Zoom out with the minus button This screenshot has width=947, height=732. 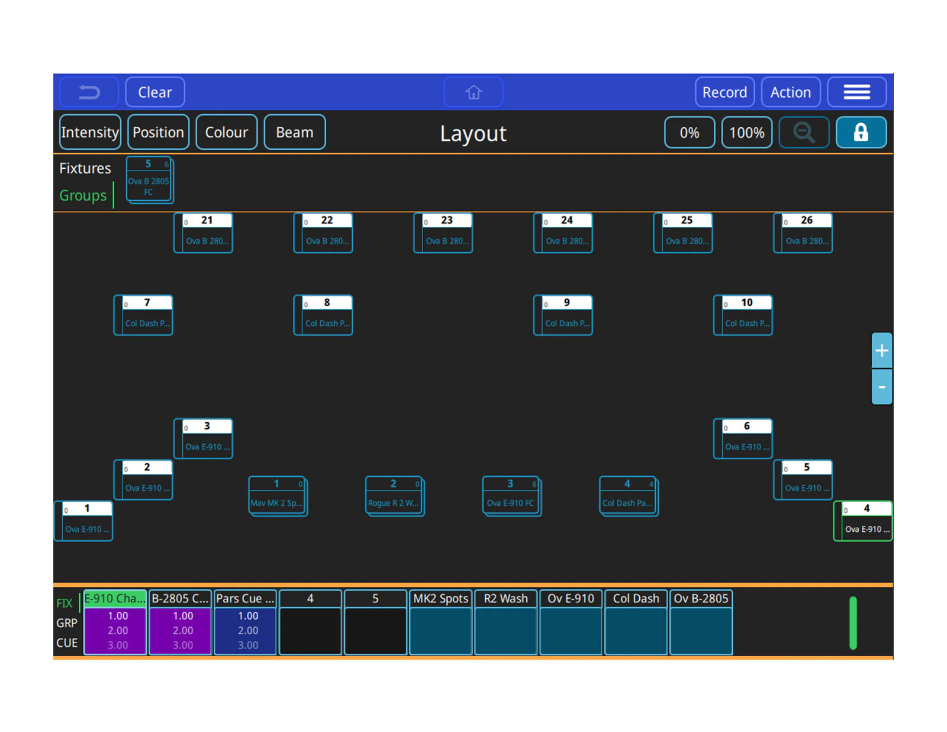coord(881,387)
